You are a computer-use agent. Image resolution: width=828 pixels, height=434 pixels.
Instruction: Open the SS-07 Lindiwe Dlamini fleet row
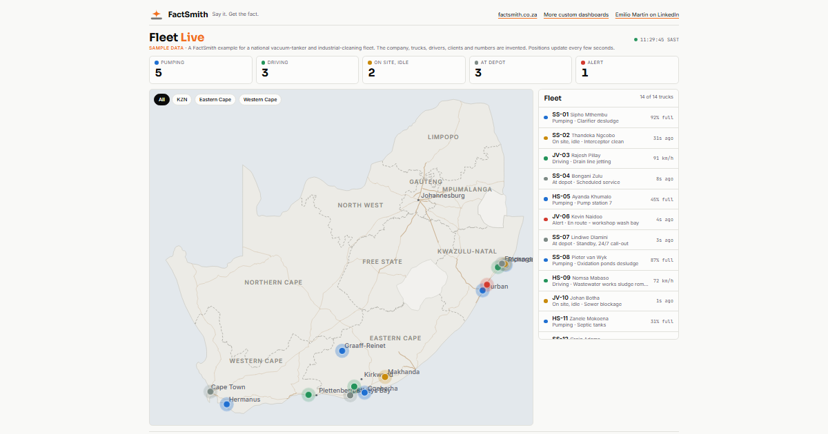609,240
